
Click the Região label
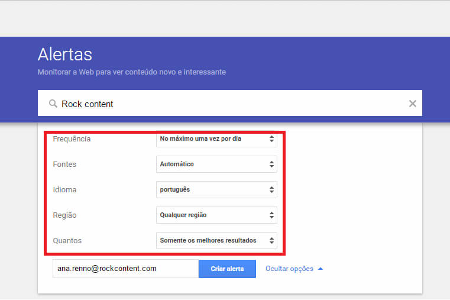64,215
